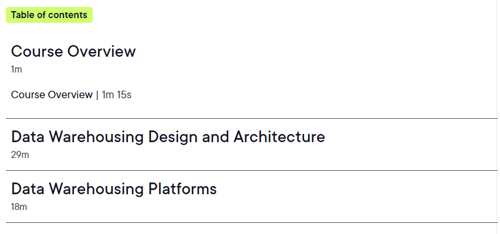Click the Table of contents badge

[49, 15]
